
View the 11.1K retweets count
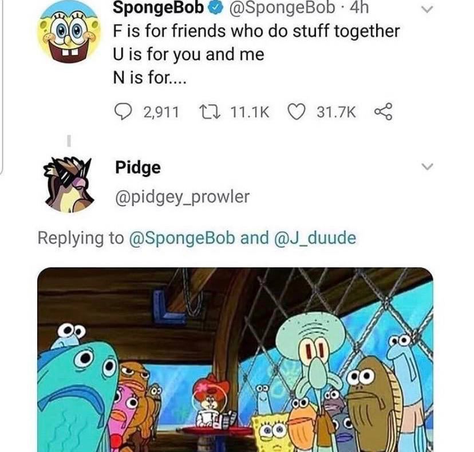[x=250, y=112]
